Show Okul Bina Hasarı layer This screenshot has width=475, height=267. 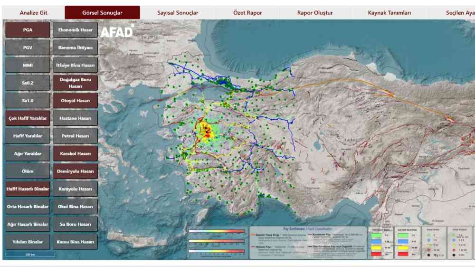pos(76,206)
